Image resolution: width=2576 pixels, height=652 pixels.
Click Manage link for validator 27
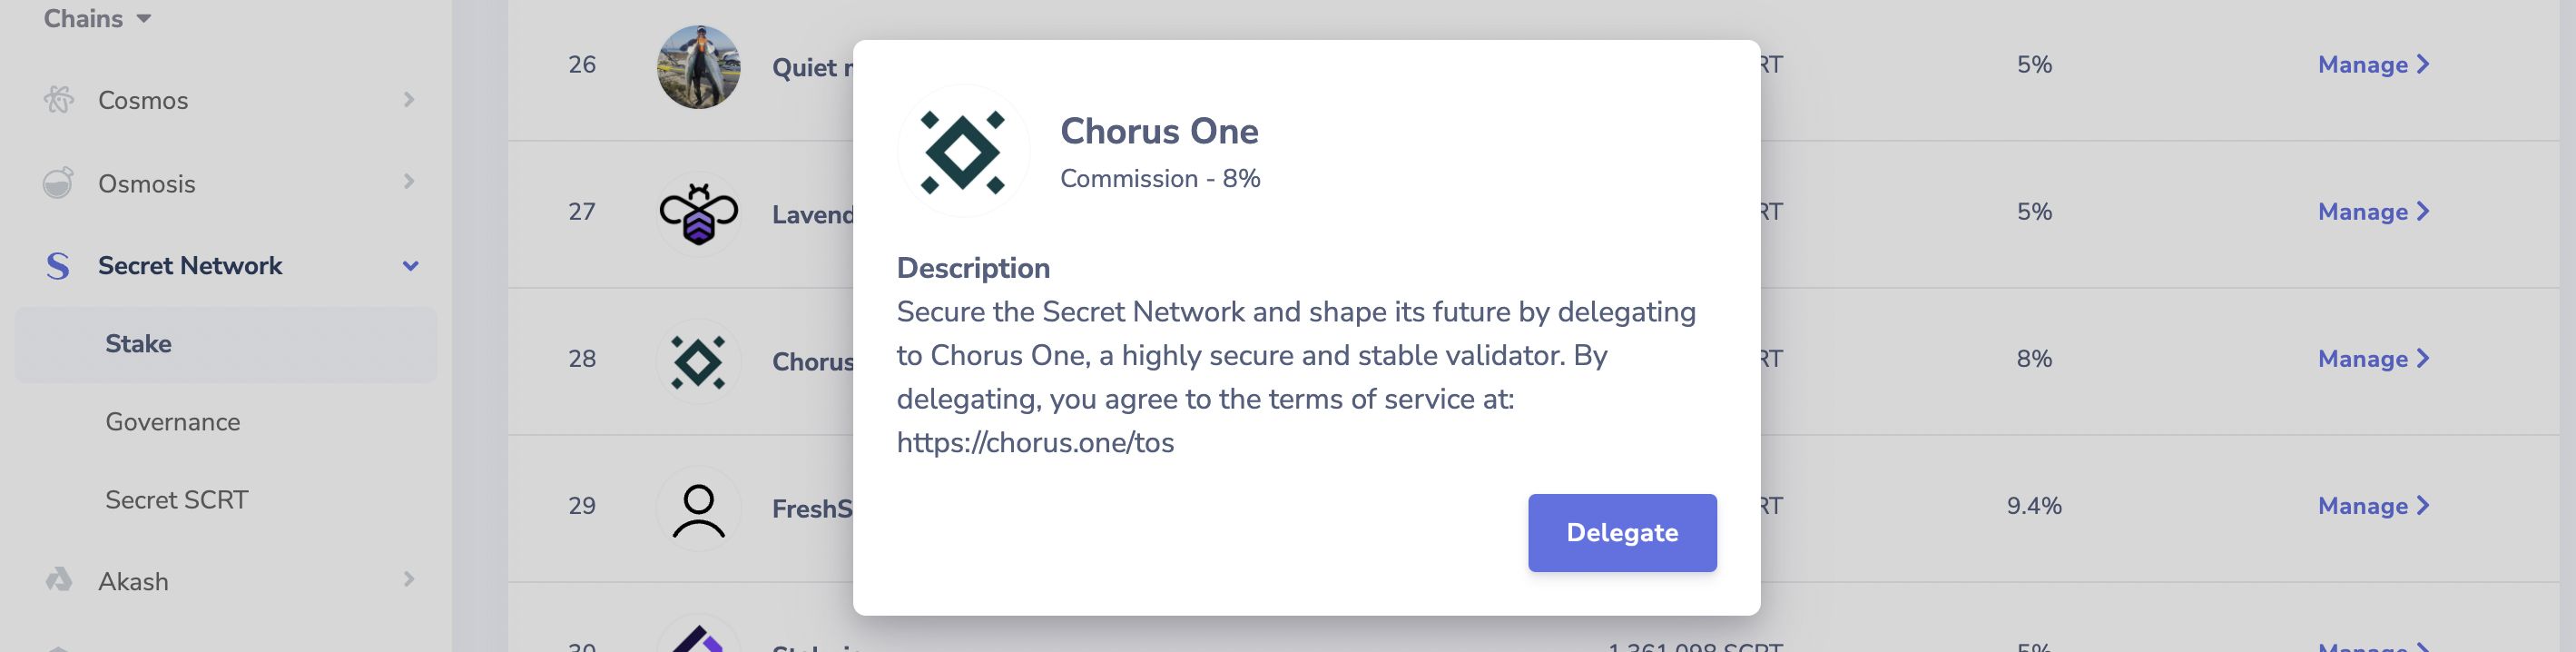pos(2372,212)
